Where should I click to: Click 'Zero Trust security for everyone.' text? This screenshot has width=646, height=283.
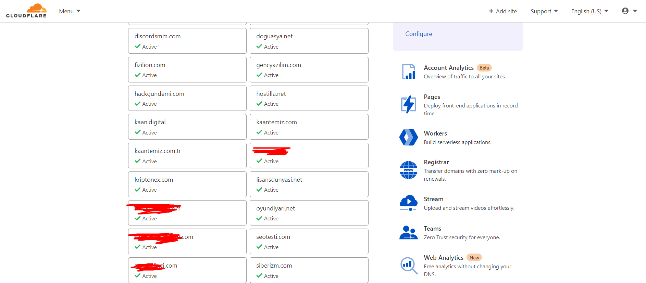[462, 237]
